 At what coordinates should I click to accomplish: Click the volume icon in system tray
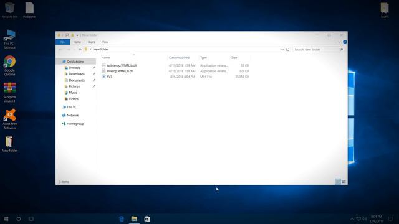pyautogui.click(x=365, y=218)
